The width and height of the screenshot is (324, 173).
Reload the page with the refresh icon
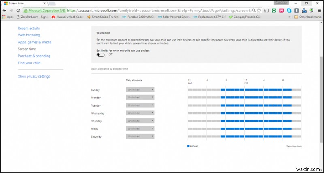point(18,11)
